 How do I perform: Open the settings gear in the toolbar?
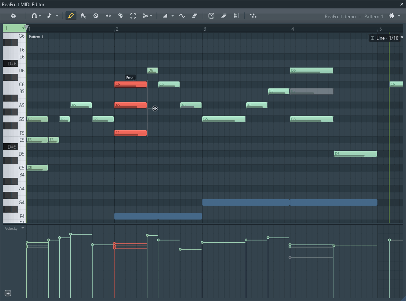click(13, 16)
